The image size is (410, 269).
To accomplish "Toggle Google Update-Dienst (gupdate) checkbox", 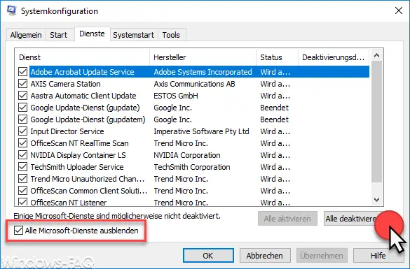I will [x=22, y=108].
